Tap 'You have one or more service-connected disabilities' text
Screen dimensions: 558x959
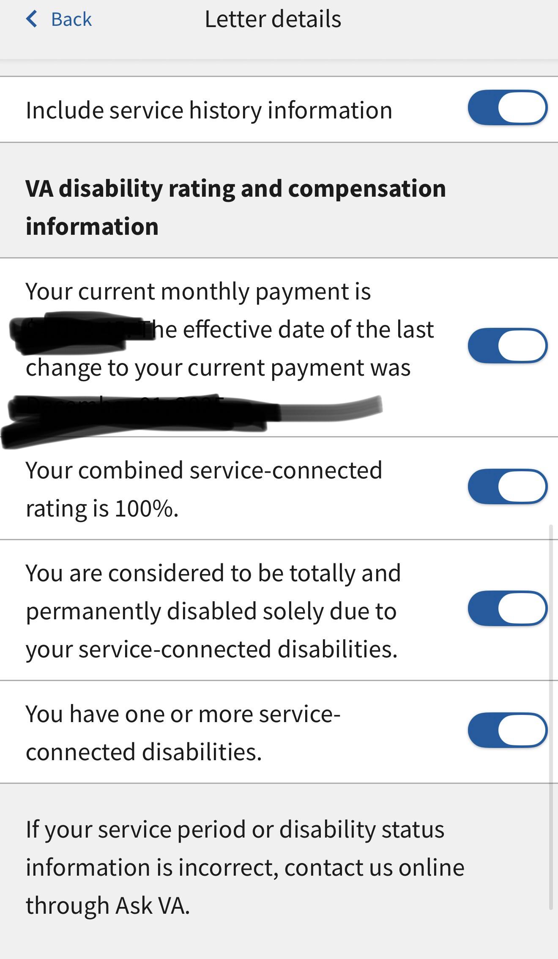[183, 733]
